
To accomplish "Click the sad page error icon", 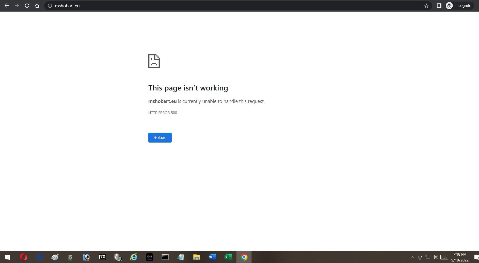I will point(154,61).
